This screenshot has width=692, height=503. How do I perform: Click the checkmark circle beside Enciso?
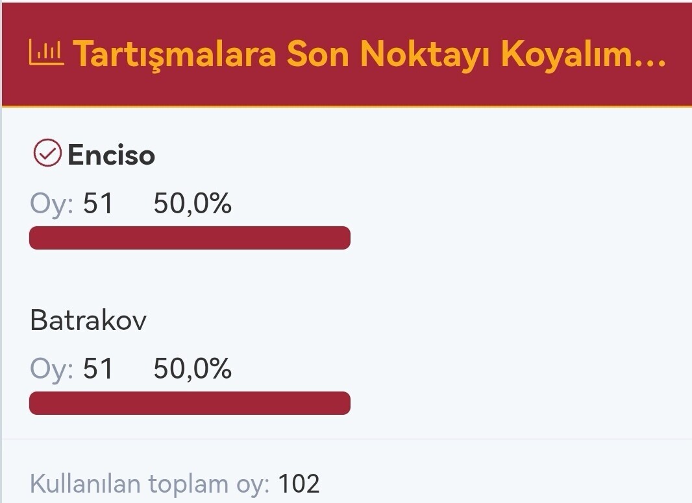pos(47,153)
